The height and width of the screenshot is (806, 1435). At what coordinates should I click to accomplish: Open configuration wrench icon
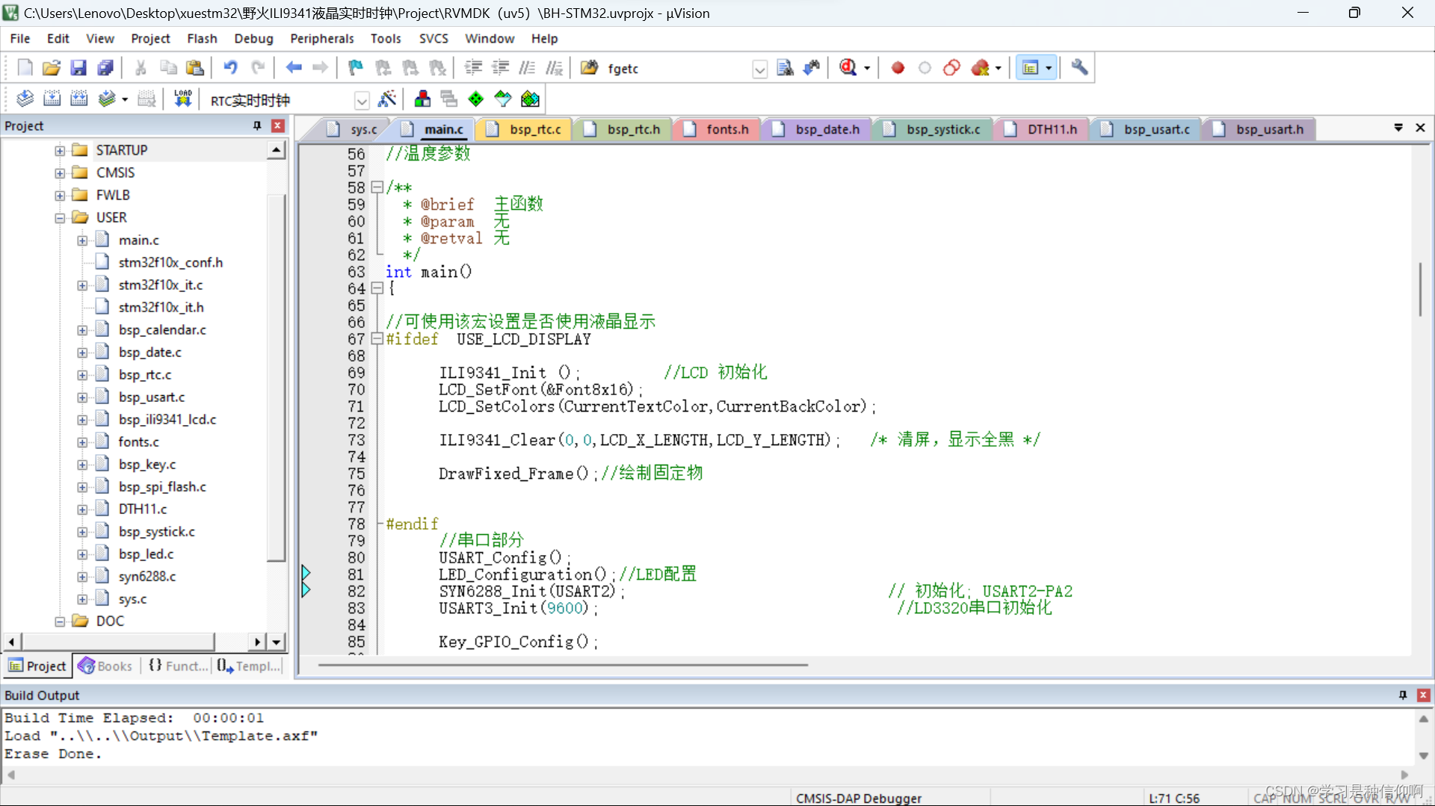pos(1079,68)
